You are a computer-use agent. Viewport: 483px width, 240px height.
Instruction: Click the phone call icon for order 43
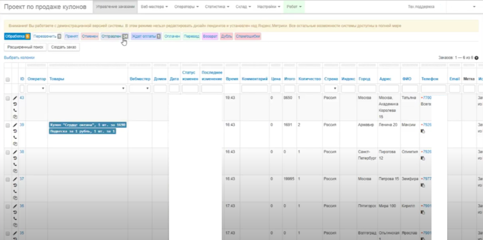coord(15,111)
